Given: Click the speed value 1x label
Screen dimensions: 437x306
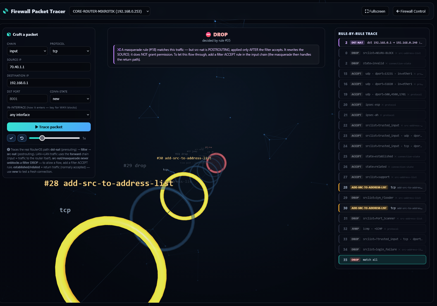Looking at the screenshot, I should (84, 138).
